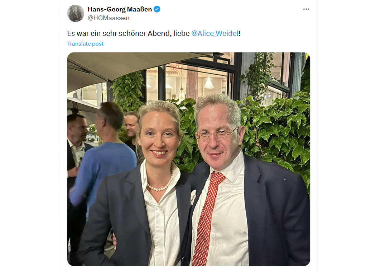This screenshot has width=376, height=271.
Task: Click the Translate post link
Action: pyautogui.click(x=85, y=44)
